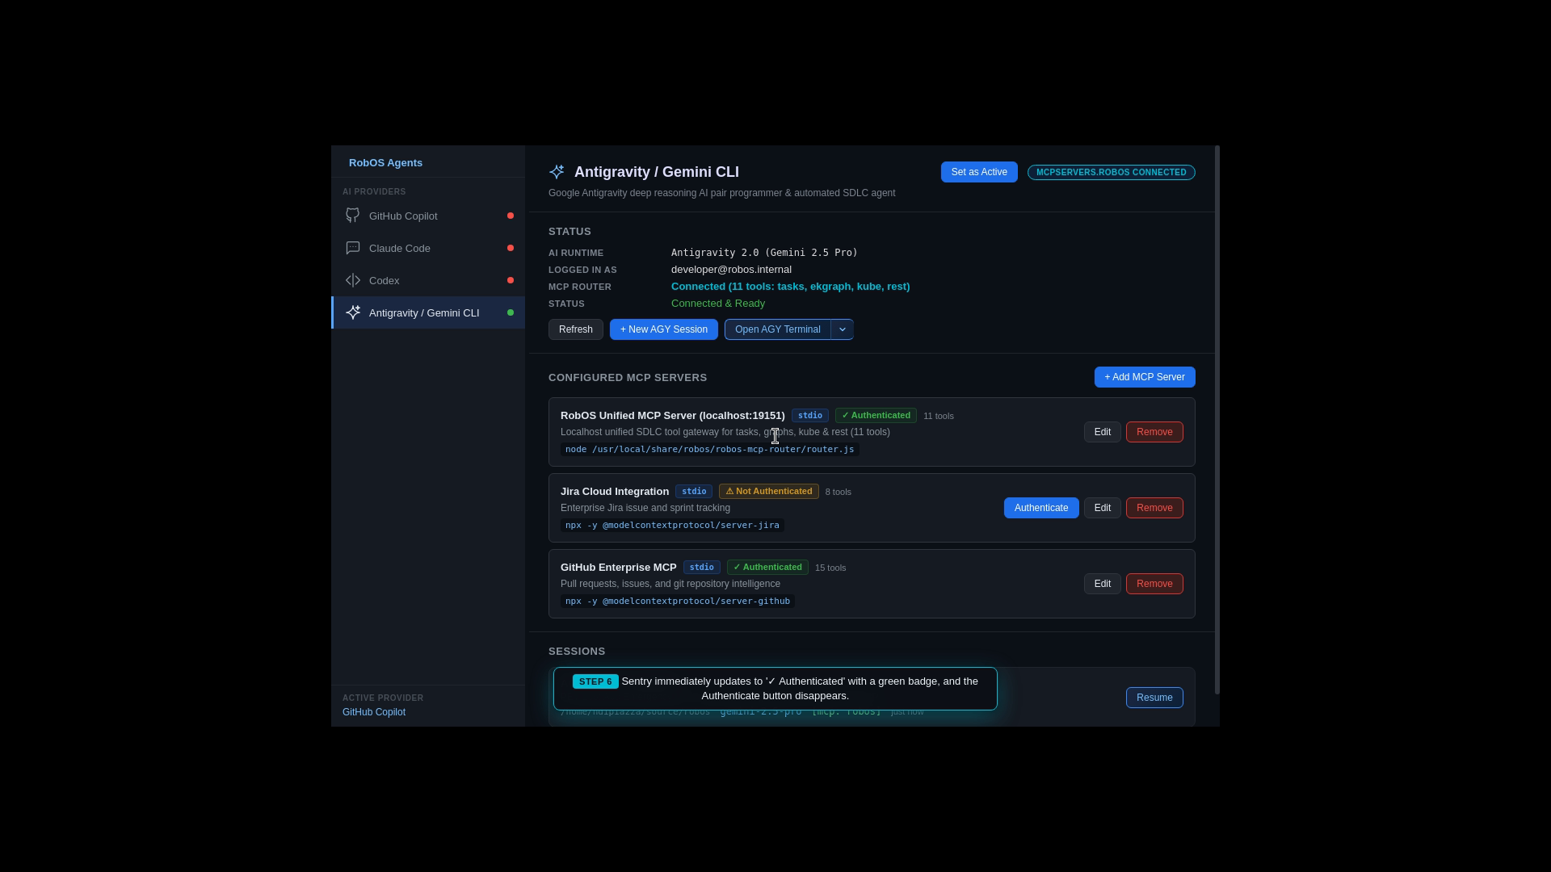
Task: Select Codex provider
Action: 428,280
